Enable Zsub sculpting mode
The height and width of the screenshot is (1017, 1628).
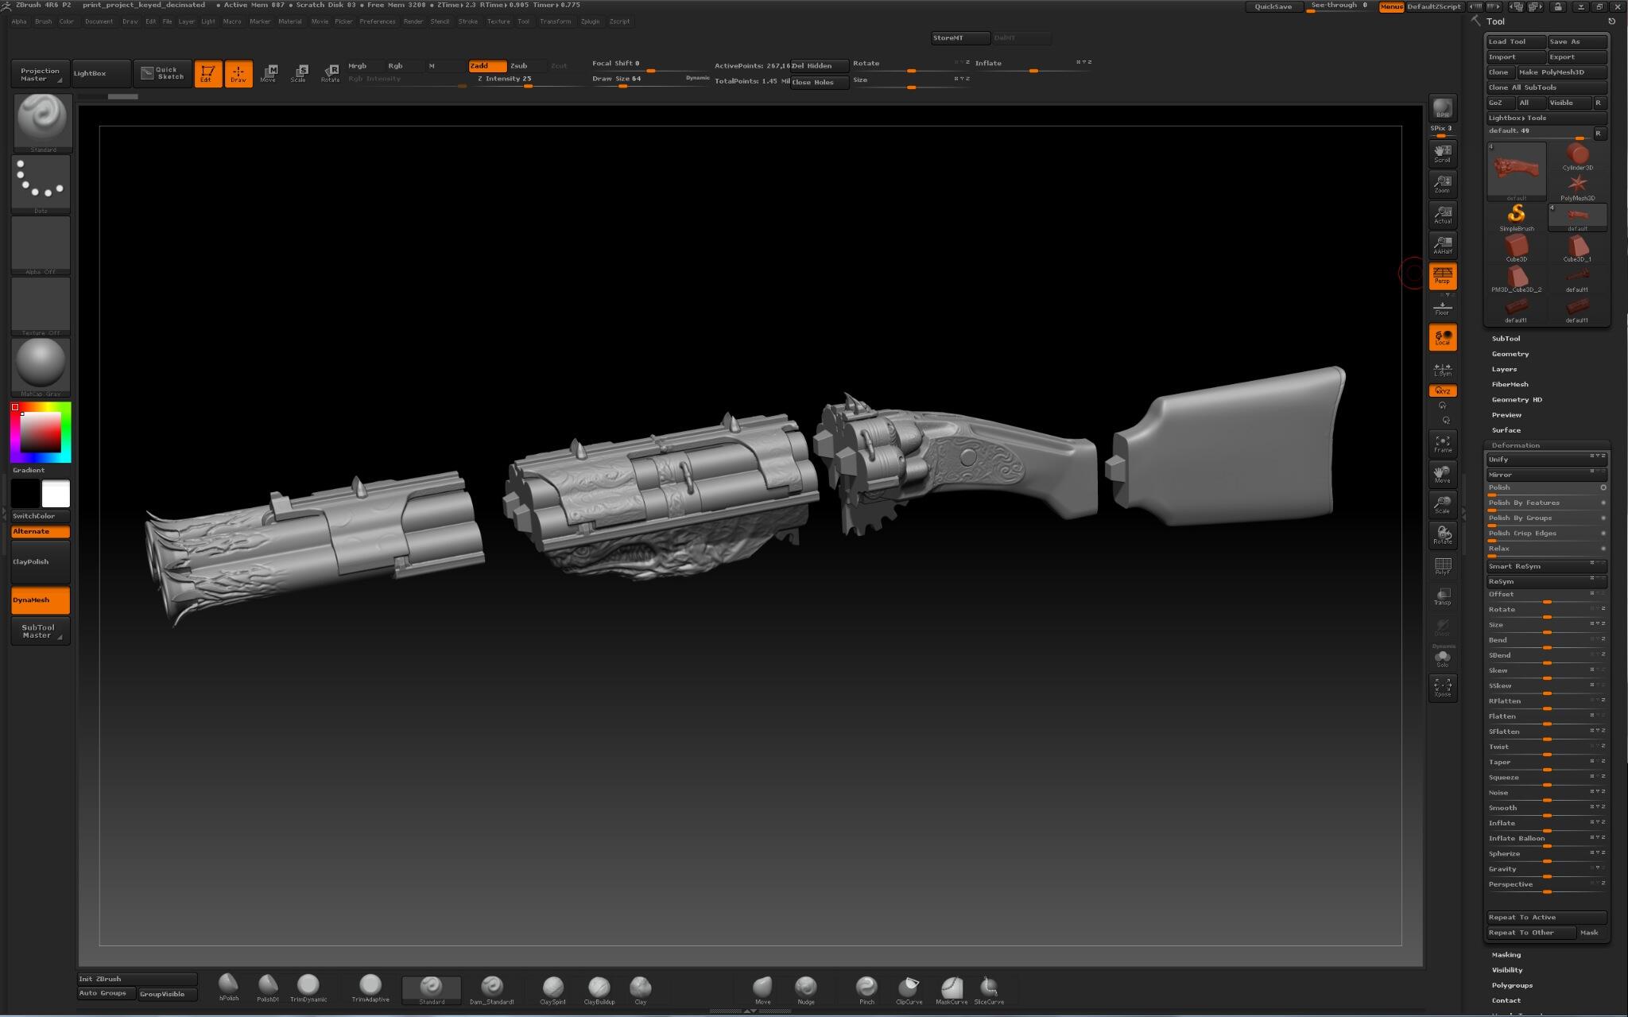click(x=527, y=66)
